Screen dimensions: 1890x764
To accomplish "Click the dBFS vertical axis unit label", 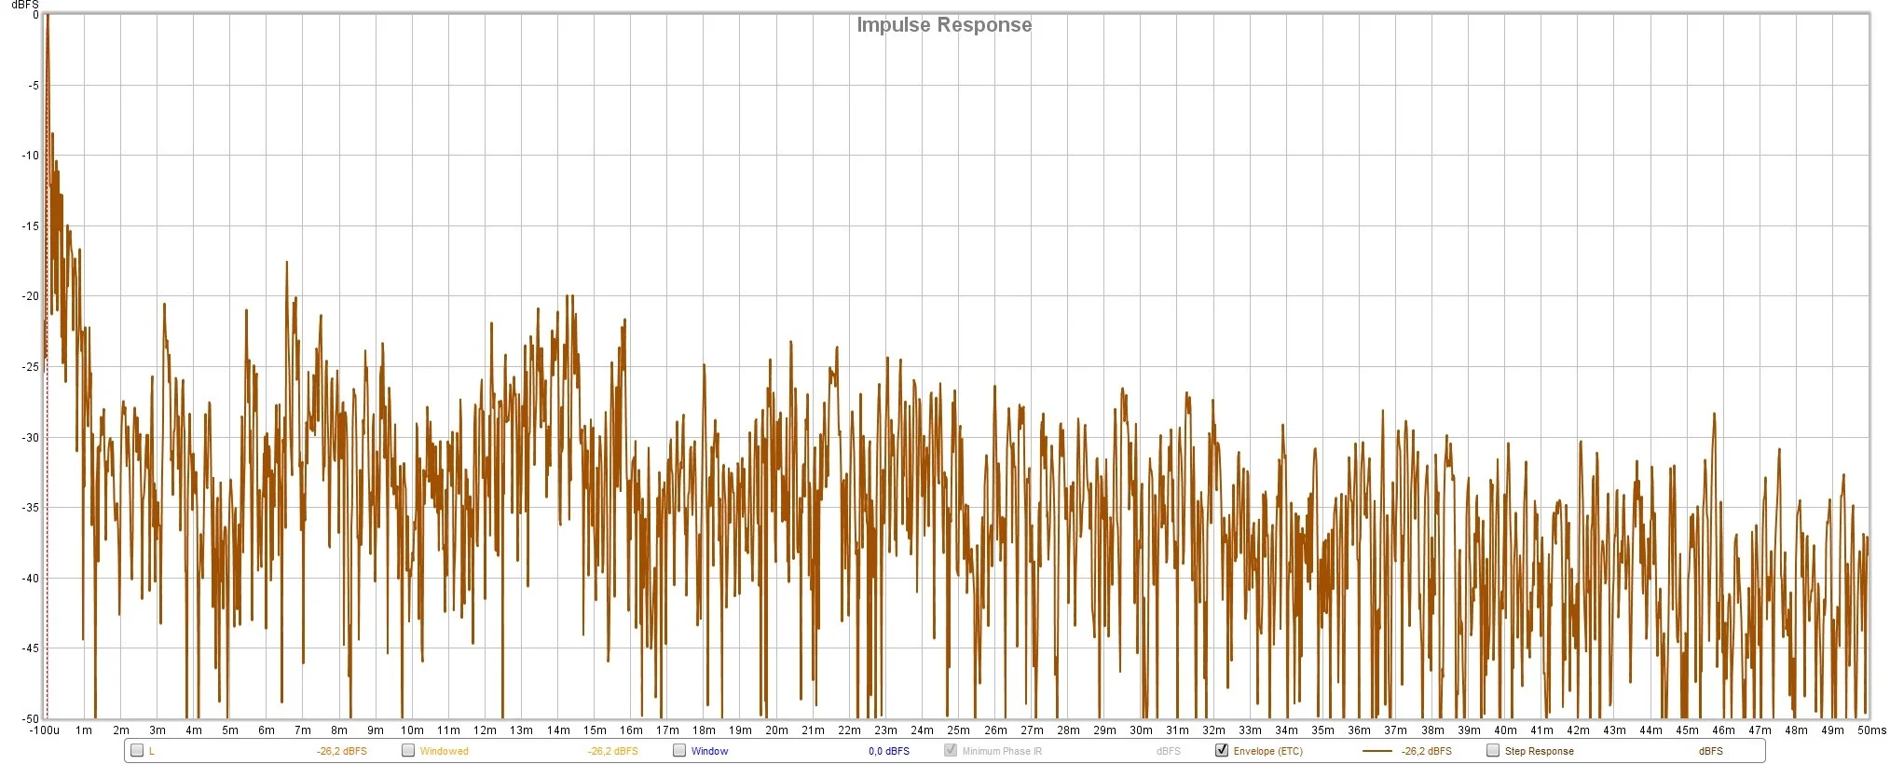I will click(24, 5).
